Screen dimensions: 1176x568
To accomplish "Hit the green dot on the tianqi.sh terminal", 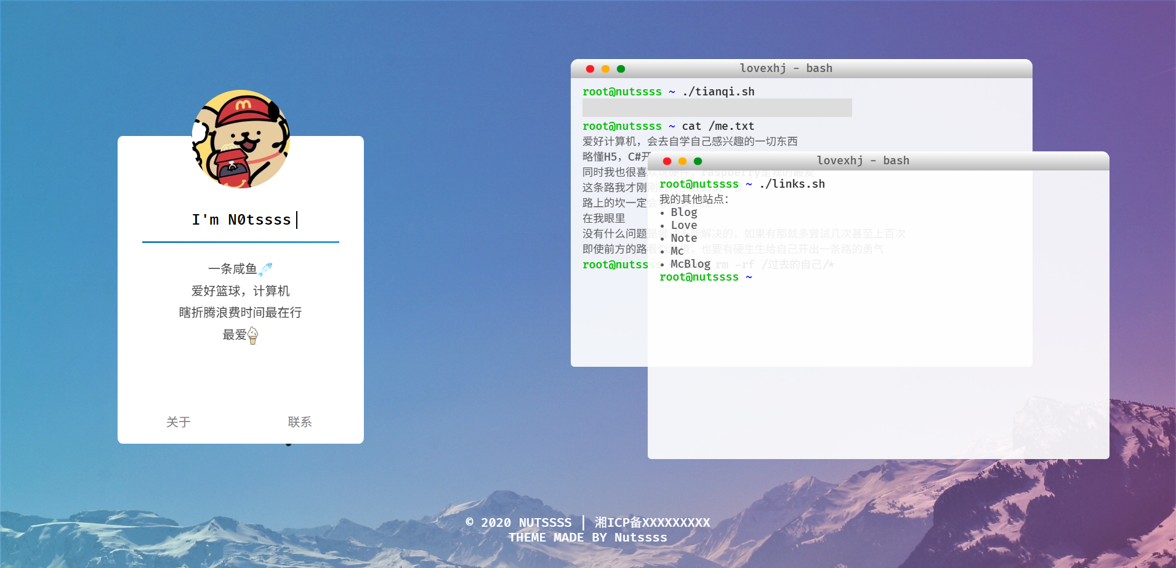I will tap(621, 69).
